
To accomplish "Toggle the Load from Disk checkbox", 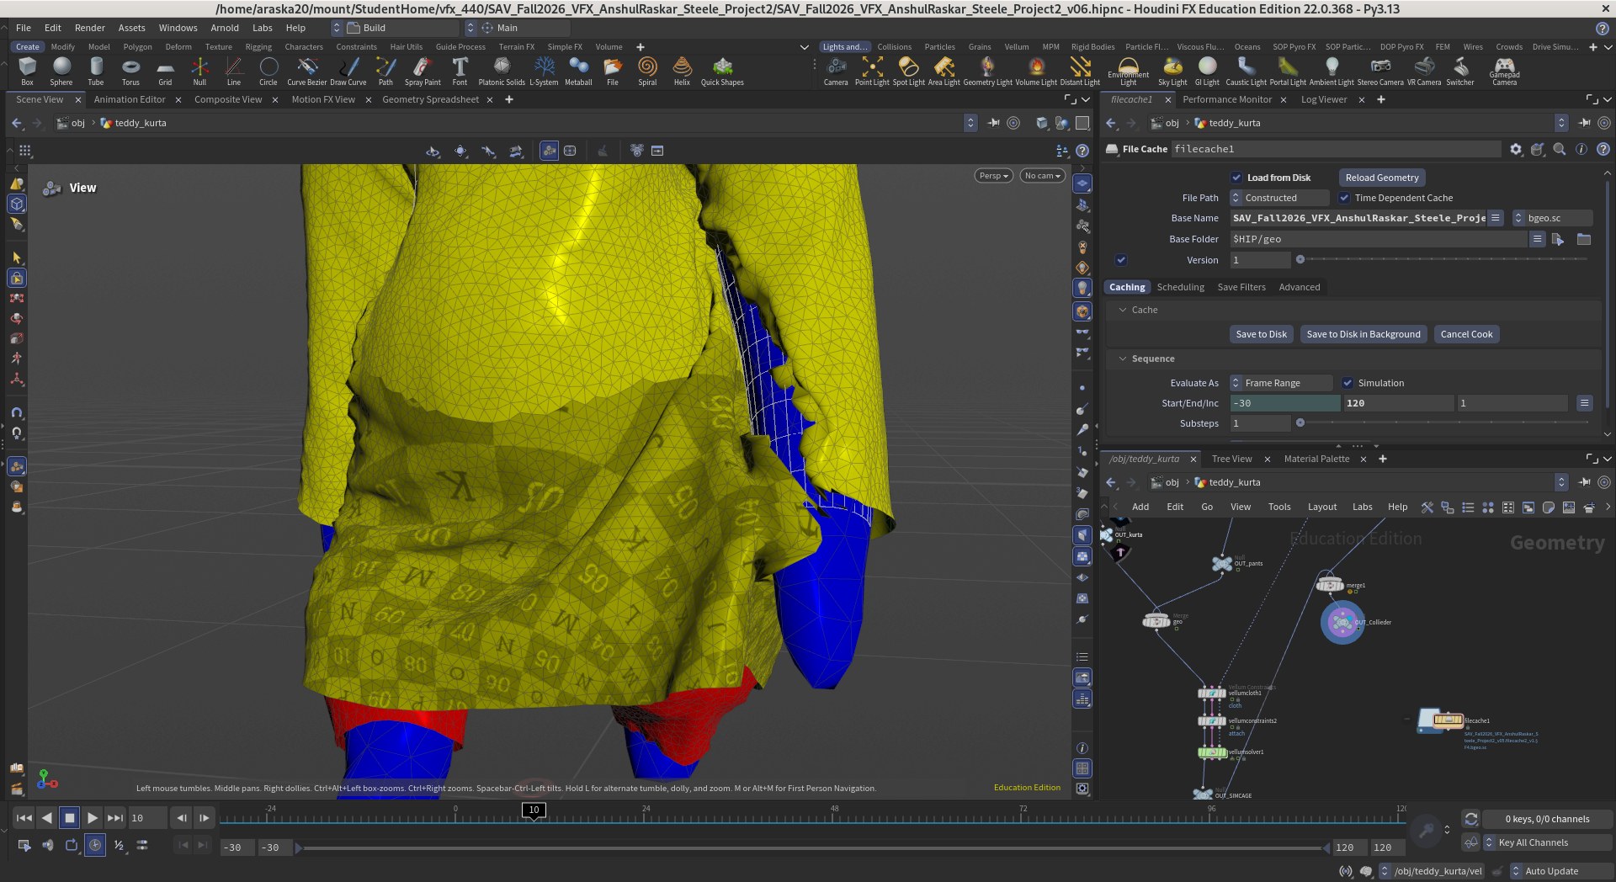I will 1236,178.
